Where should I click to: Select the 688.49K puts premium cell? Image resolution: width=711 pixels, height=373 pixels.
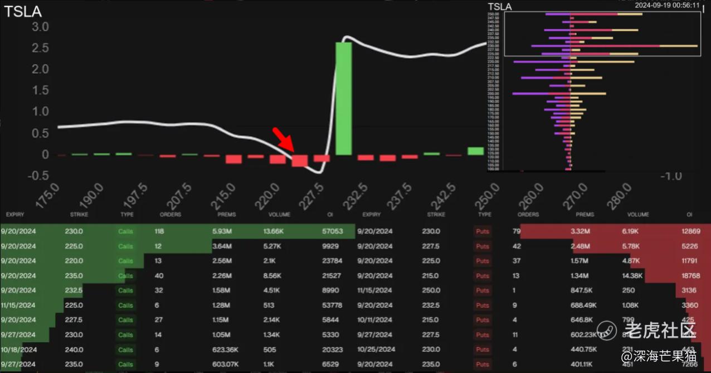[583, 305]
